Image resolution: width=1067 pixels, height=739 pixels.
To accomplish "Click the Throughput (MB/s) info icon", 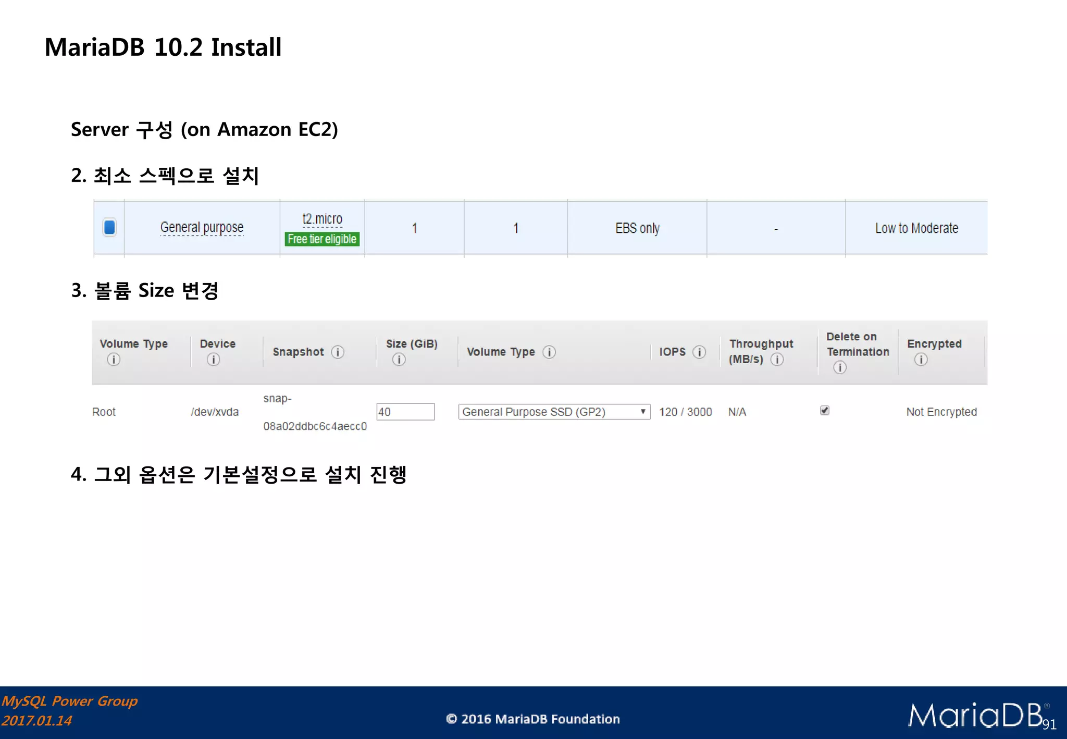I will click(777, 359).
